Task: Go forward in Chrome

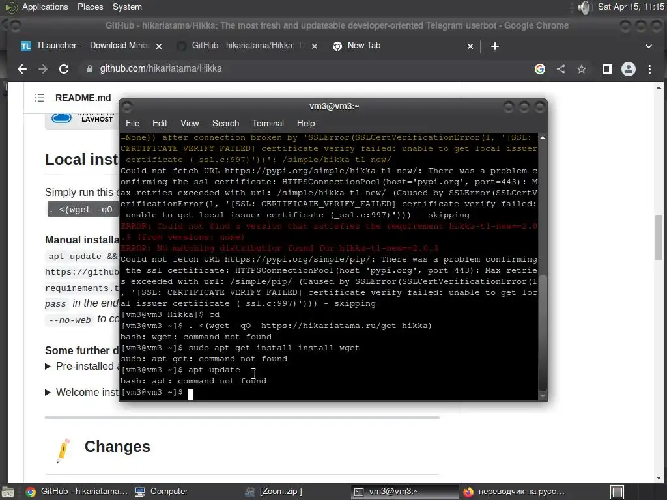Action: [x=42, y=69]
